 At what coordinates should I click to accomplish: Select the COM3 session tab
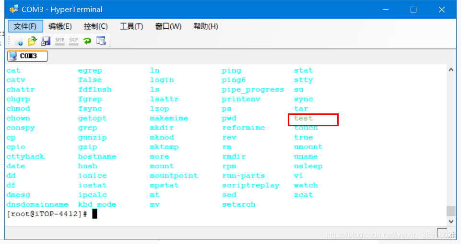pyautogui.click(x=27, y=55)
